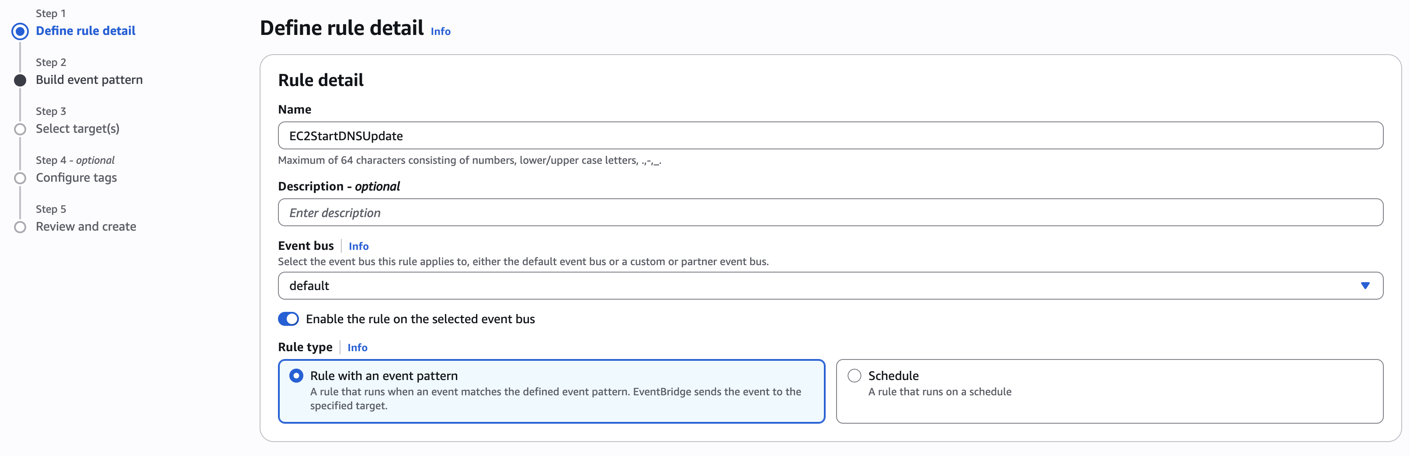Open Info link next to Event bus
Viewport: 1410px width, 456px height.
[358, 246]
